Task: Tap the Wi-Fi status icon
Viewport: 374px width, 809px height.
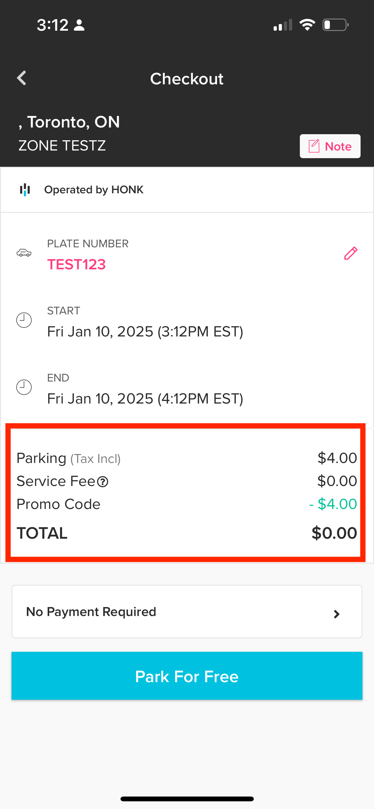Action: click(307, 25)
